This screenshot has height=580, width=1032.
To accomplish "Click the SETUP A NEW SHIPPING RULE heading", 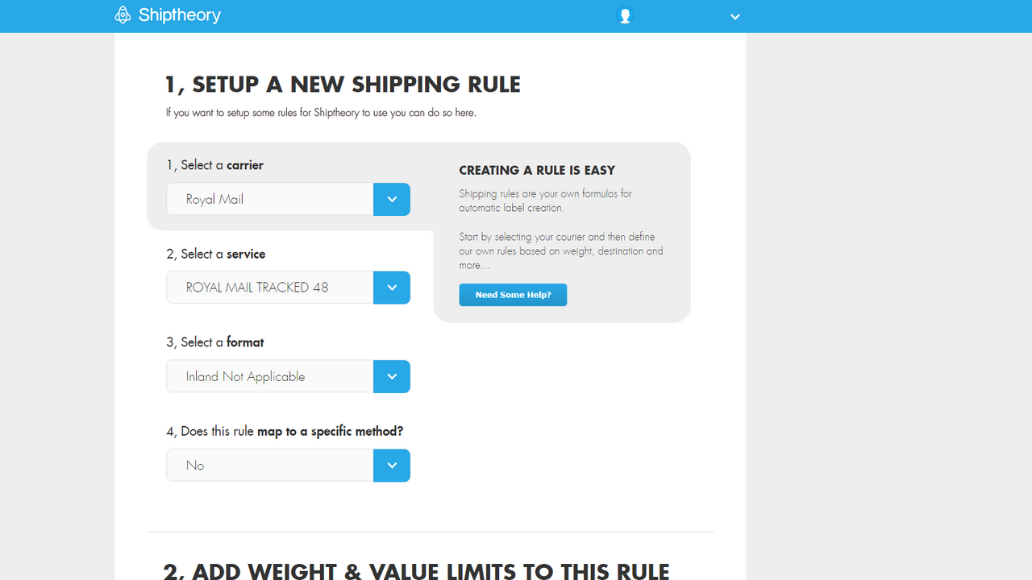I will (342, 84).
